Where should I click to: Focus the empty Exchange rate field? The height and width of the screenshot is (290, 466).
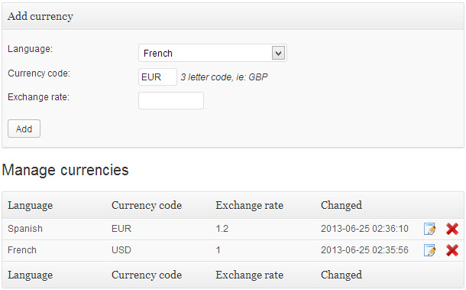(171, 101)
